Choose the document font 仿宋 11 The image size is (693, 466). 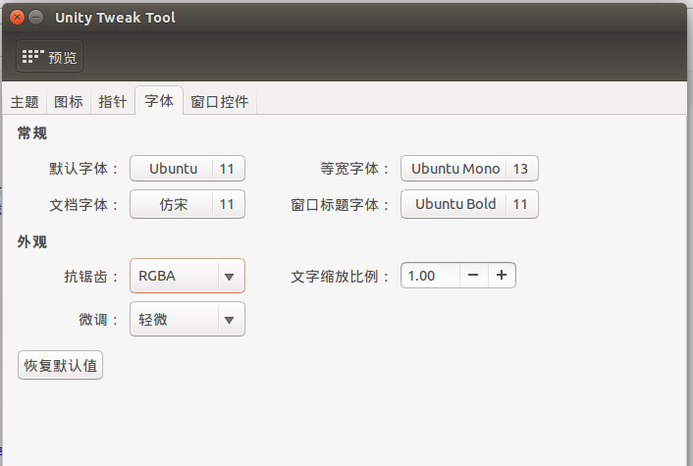click(x=187, y=204)
